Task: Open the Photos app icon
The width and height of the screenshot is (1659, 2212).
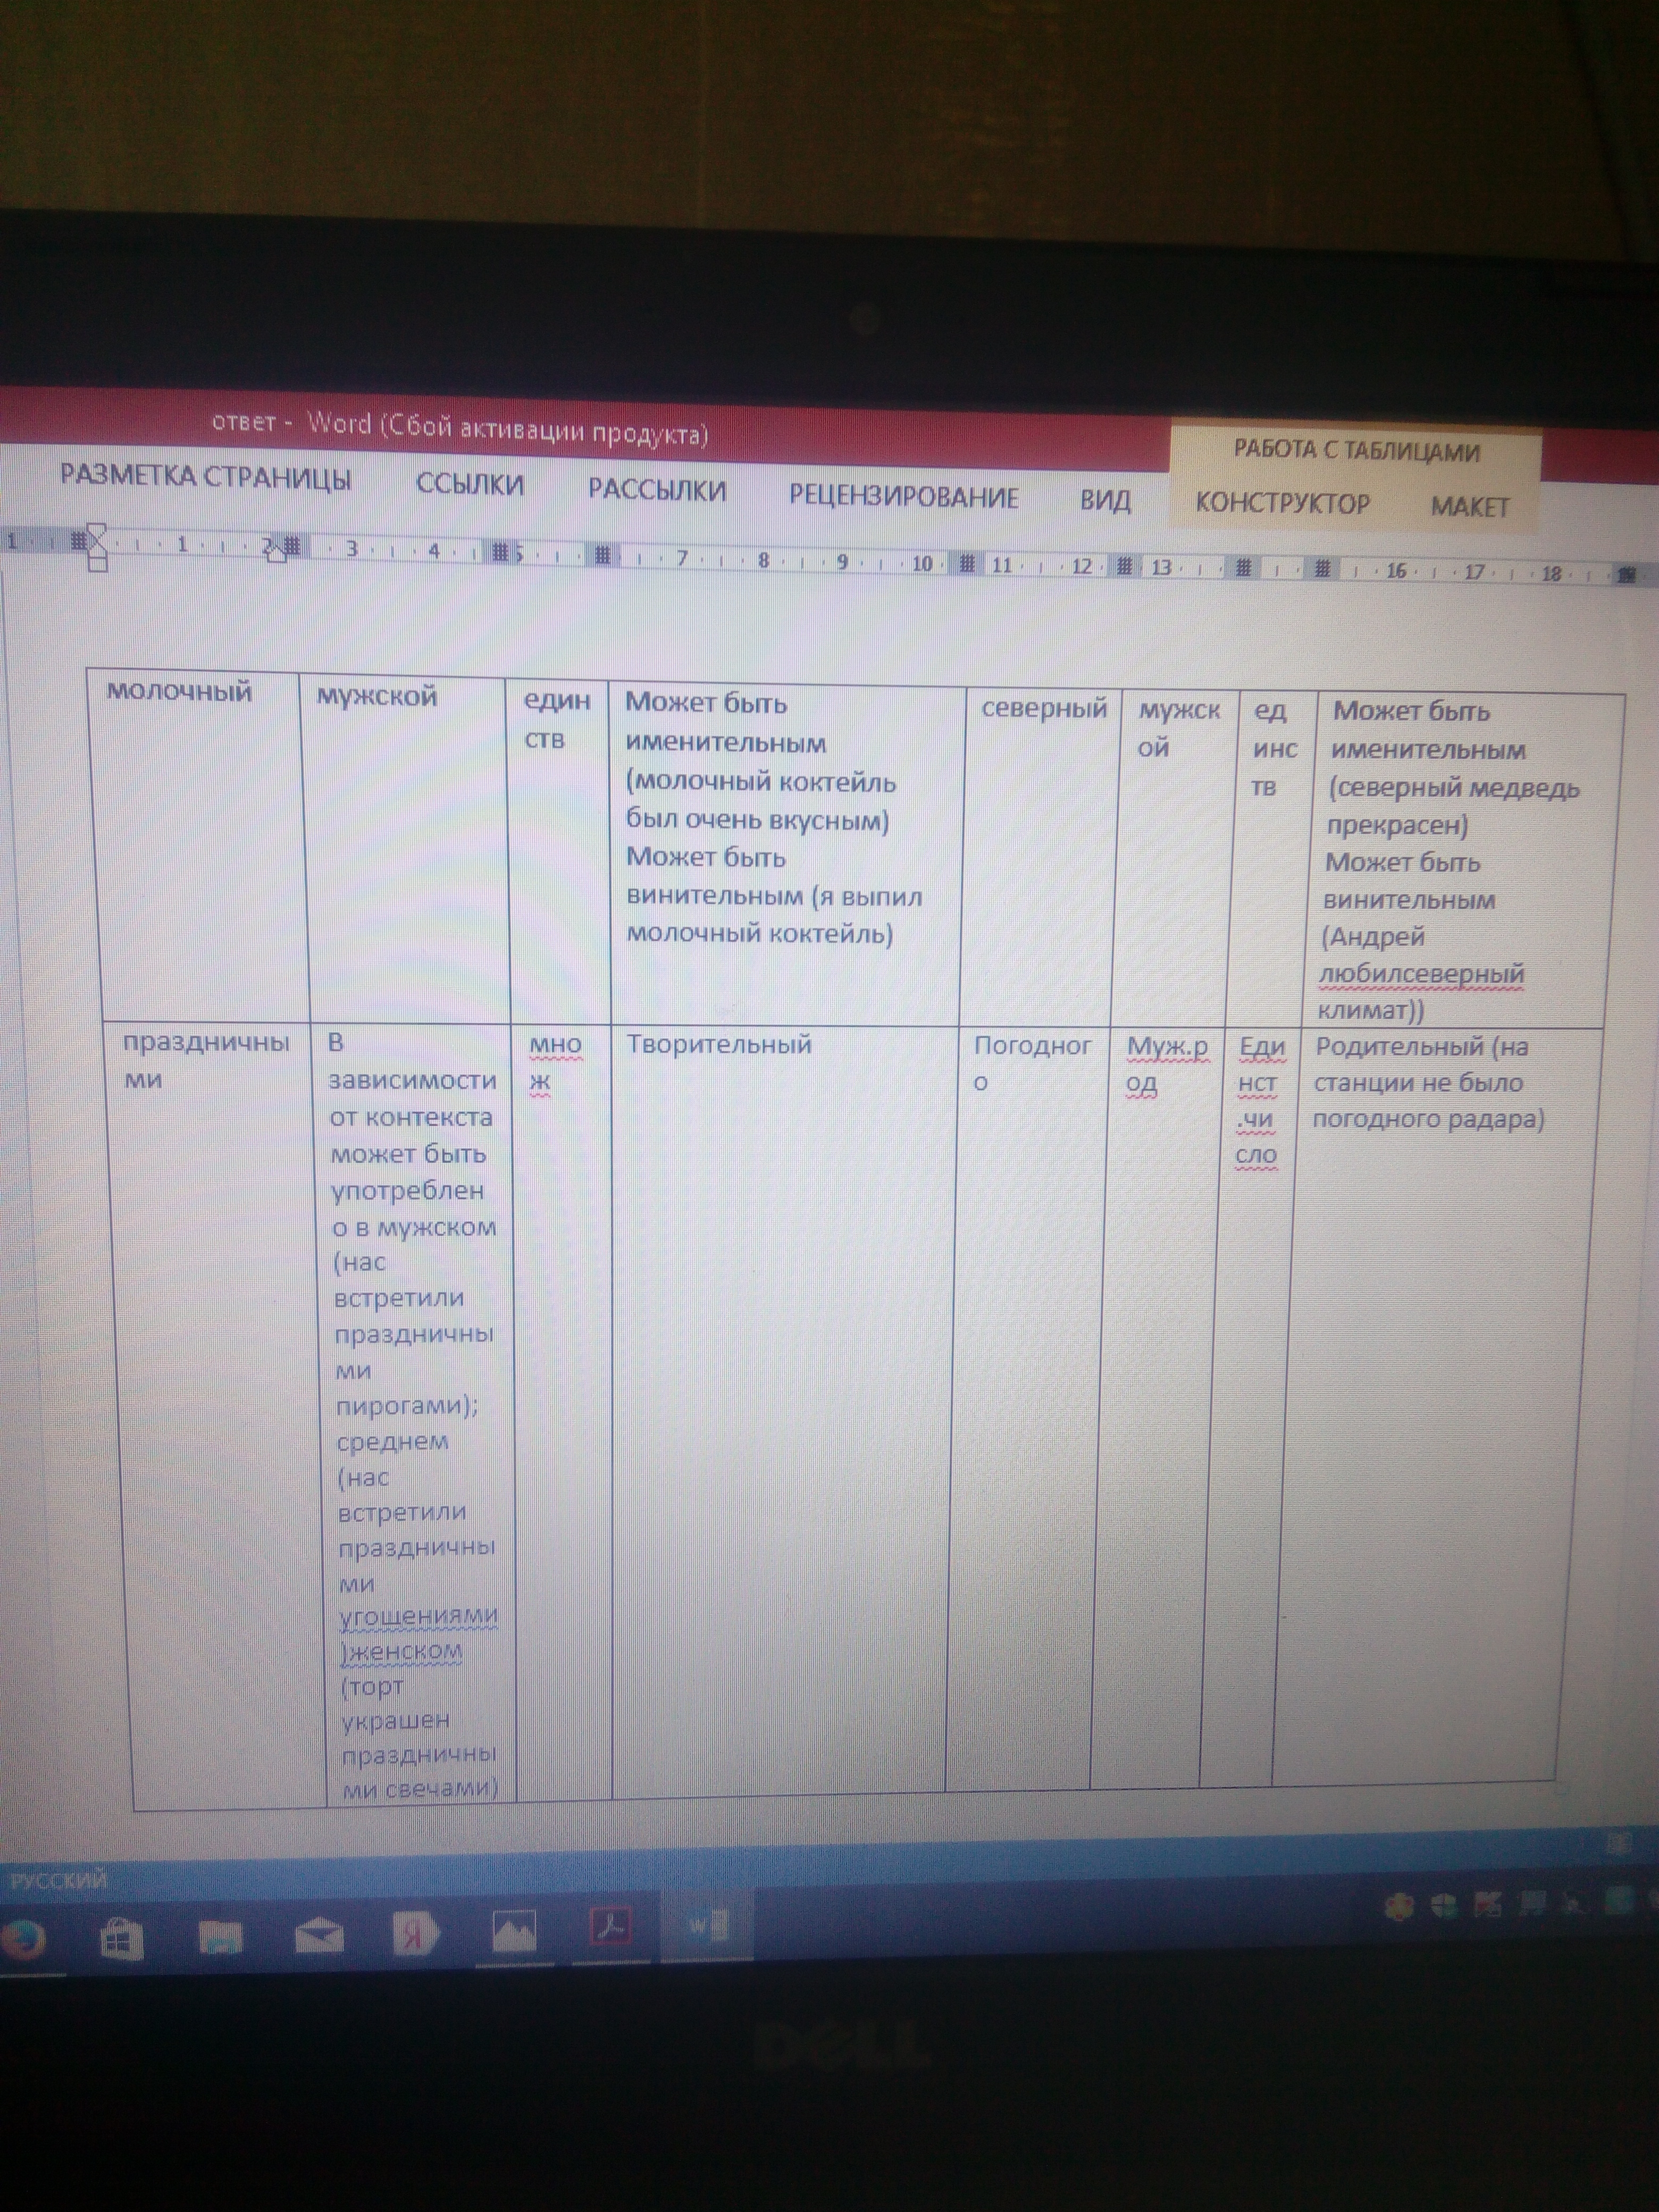Action: click(x=514, y=1931)
